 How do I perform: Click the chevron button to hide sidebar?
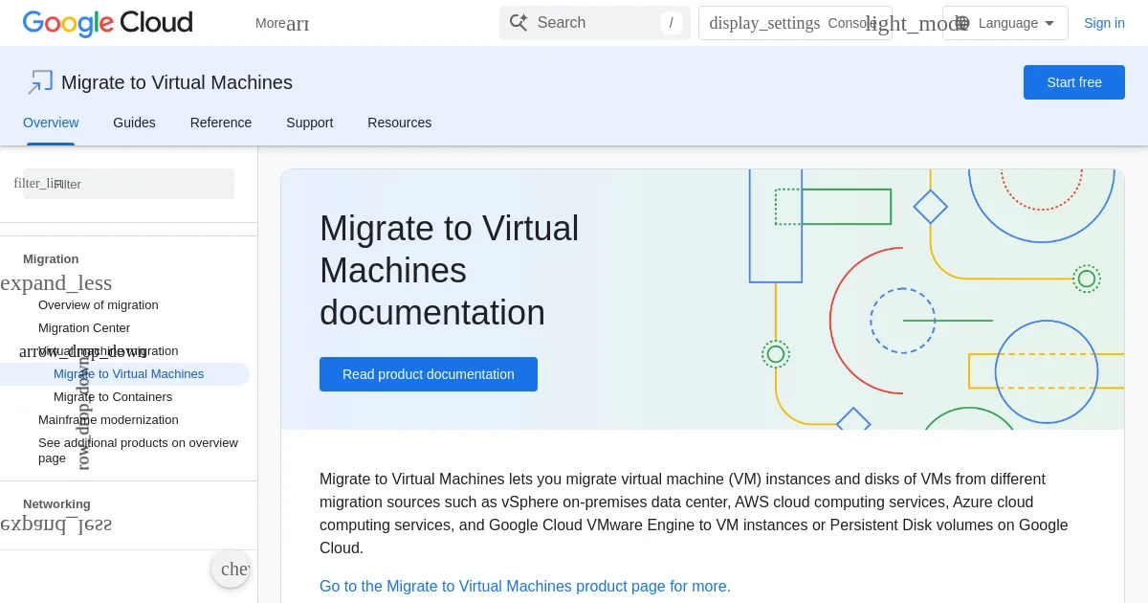tap(231, 569)
